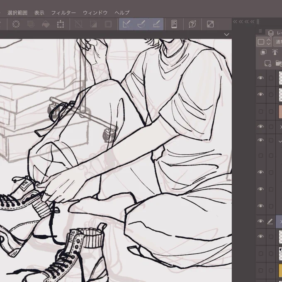
Task: Click the smartphone connection icon
Action: click(x=174, y=24)
